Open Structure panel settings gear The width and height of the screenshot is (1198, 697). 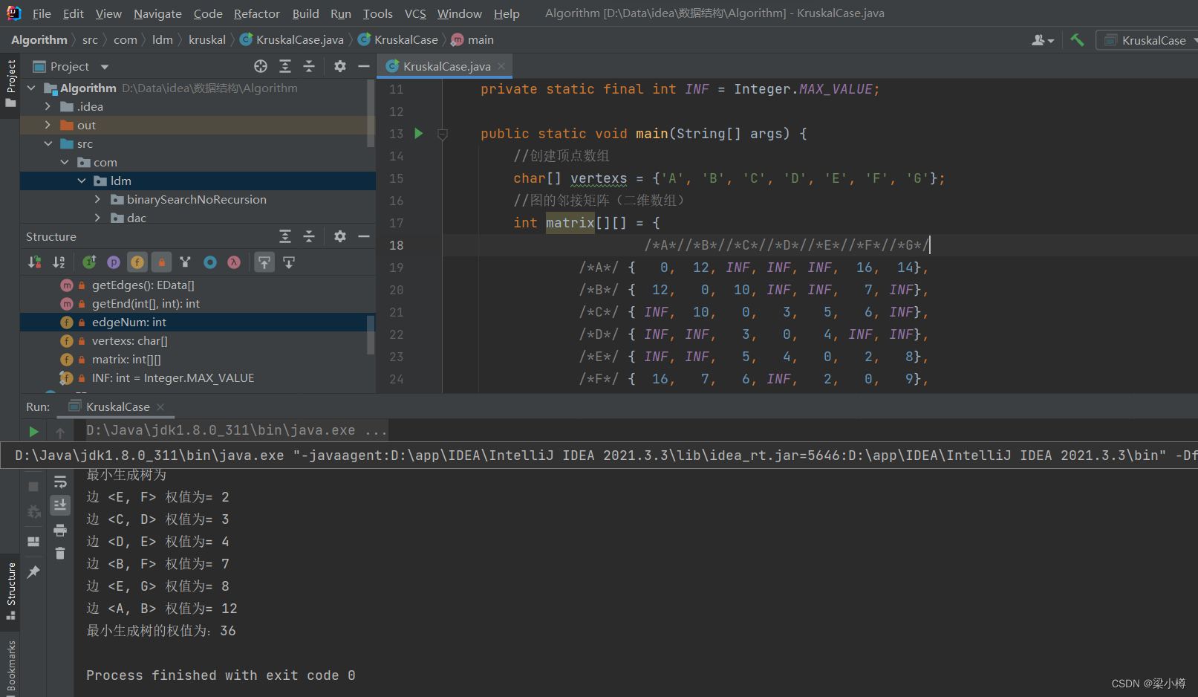pyautogui.click(x=340, y=236)
